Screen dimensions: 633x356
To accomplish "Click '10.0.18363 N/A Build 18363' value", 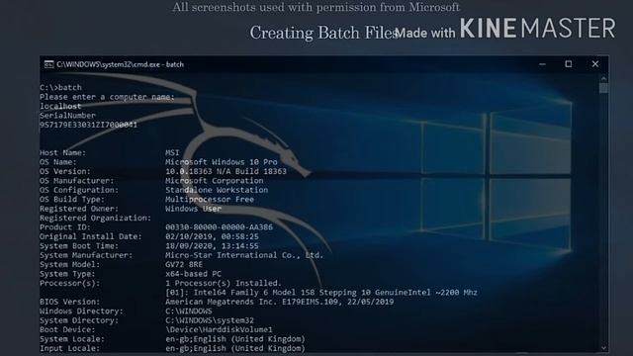I will (226, 171).
